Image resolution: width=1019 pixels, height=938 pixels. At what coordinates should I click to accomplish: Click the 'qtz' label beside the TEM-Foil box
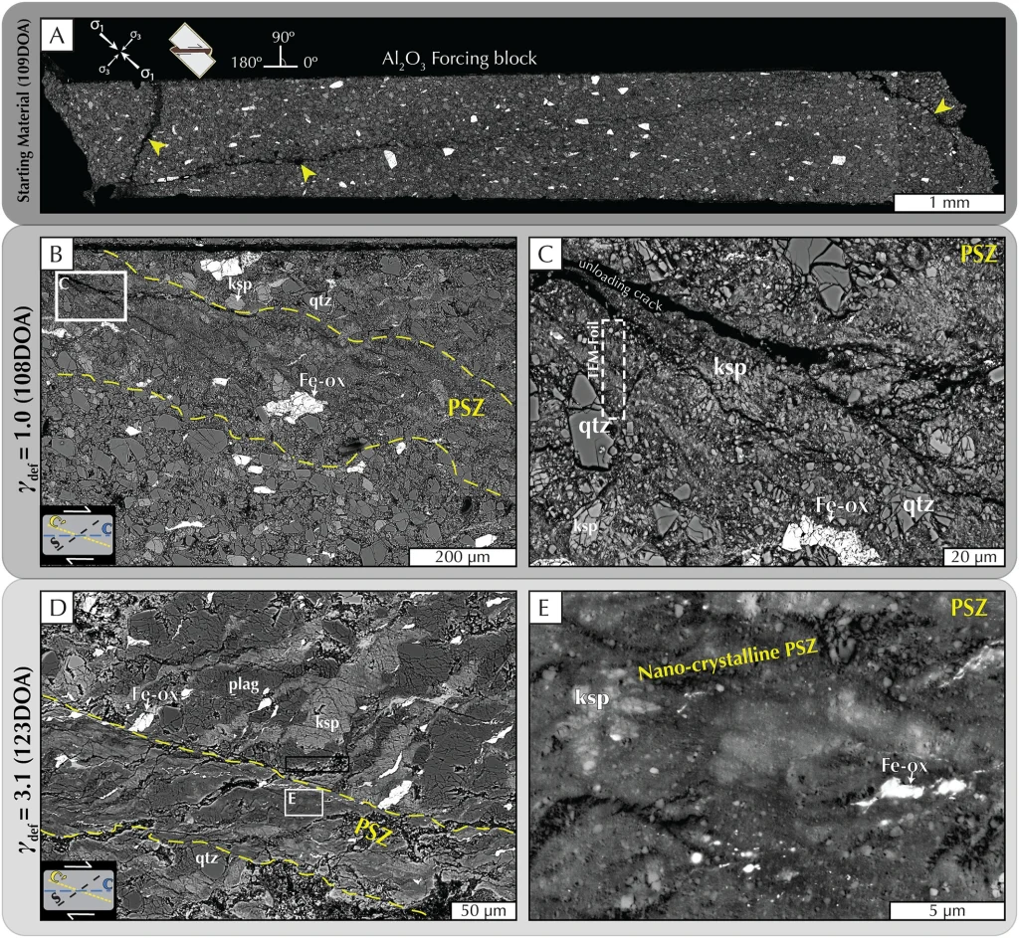[594, 426]
